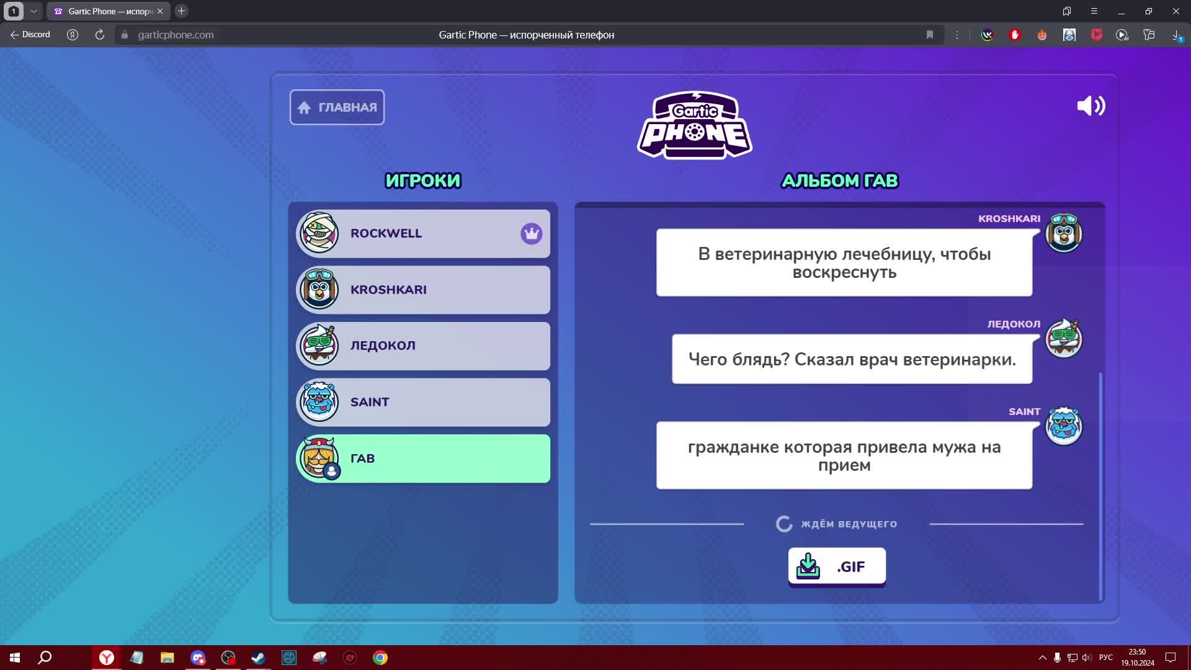Bookmark this page in address bar
1191x670 pixels.
click(x=929, y=35)
